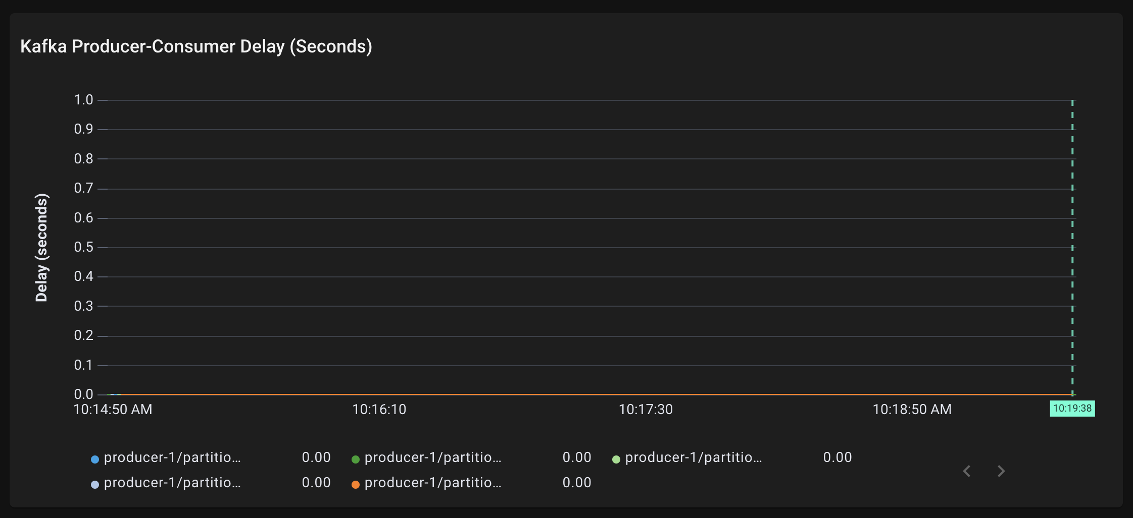Click the Delay (seconds) y-axis title

[x=41, y=247]
